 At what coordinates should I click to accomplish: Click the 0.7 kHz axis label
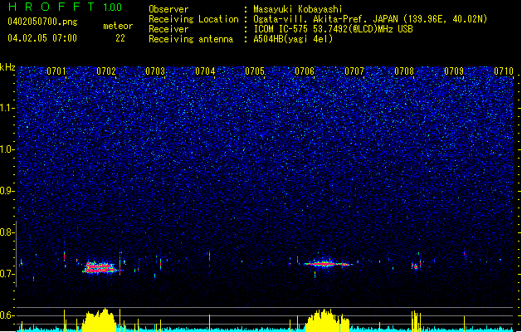(x=7, y=274)
